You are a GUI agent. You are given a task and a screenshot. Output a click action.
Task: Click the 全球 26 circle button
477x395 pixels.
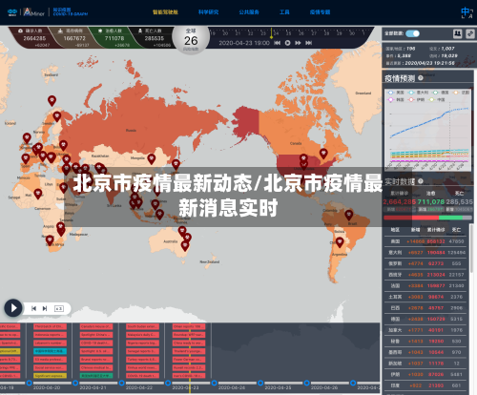pyautogui.click(x=191, y=39)
